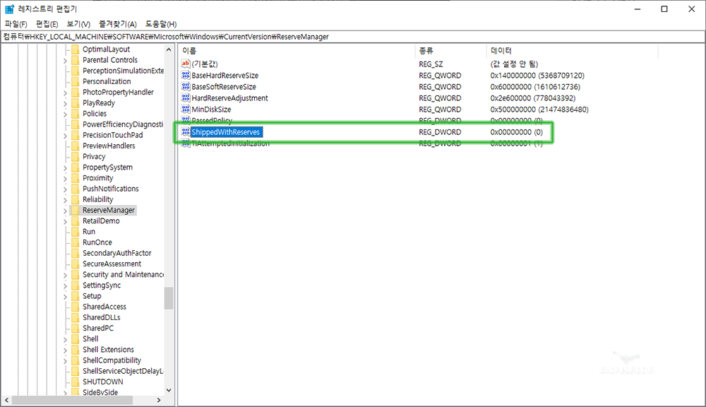Open the 보기(V) menu

tap(78, 24)
